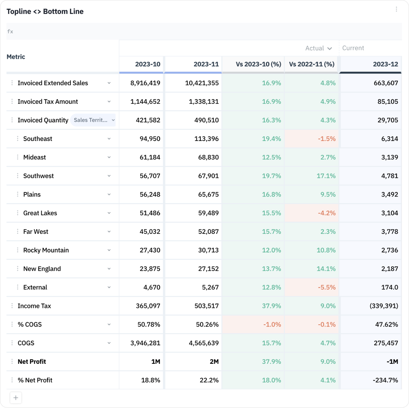Click the drag handle beside Plains row
The image size is (409, 408).
(x=18, y=194)
